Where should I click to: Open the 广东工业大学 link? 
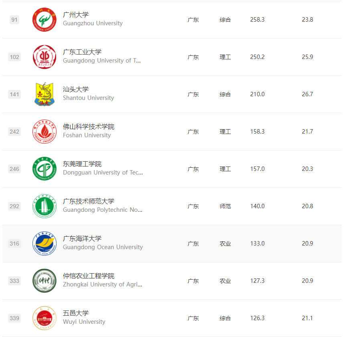point(82,52)
